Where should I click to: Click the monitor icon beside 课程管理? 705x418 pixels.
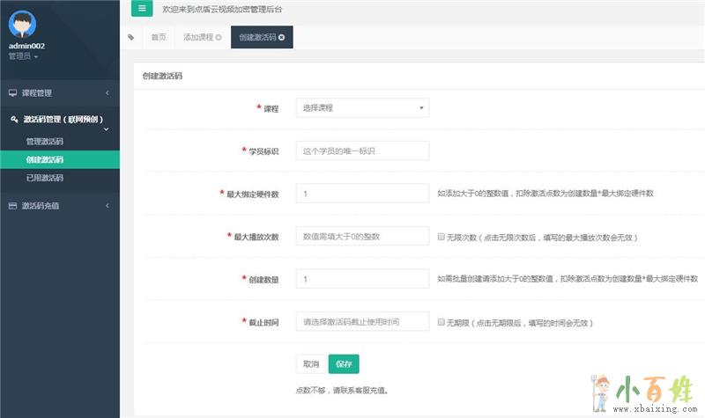point(12,92)
